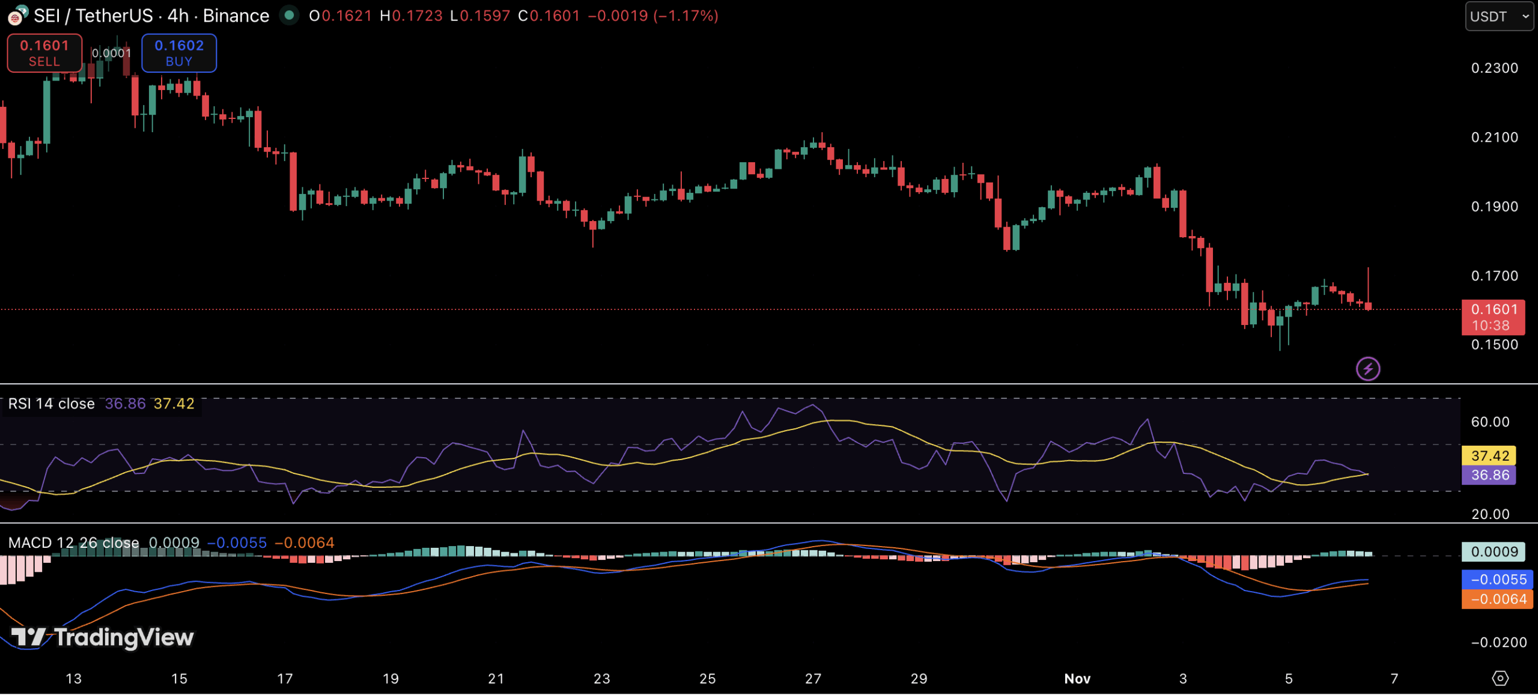The height and width of the screenshot is (695, 1538).
Task: Select the MACD 12 26 close legend
Action: tap(73, 542)
